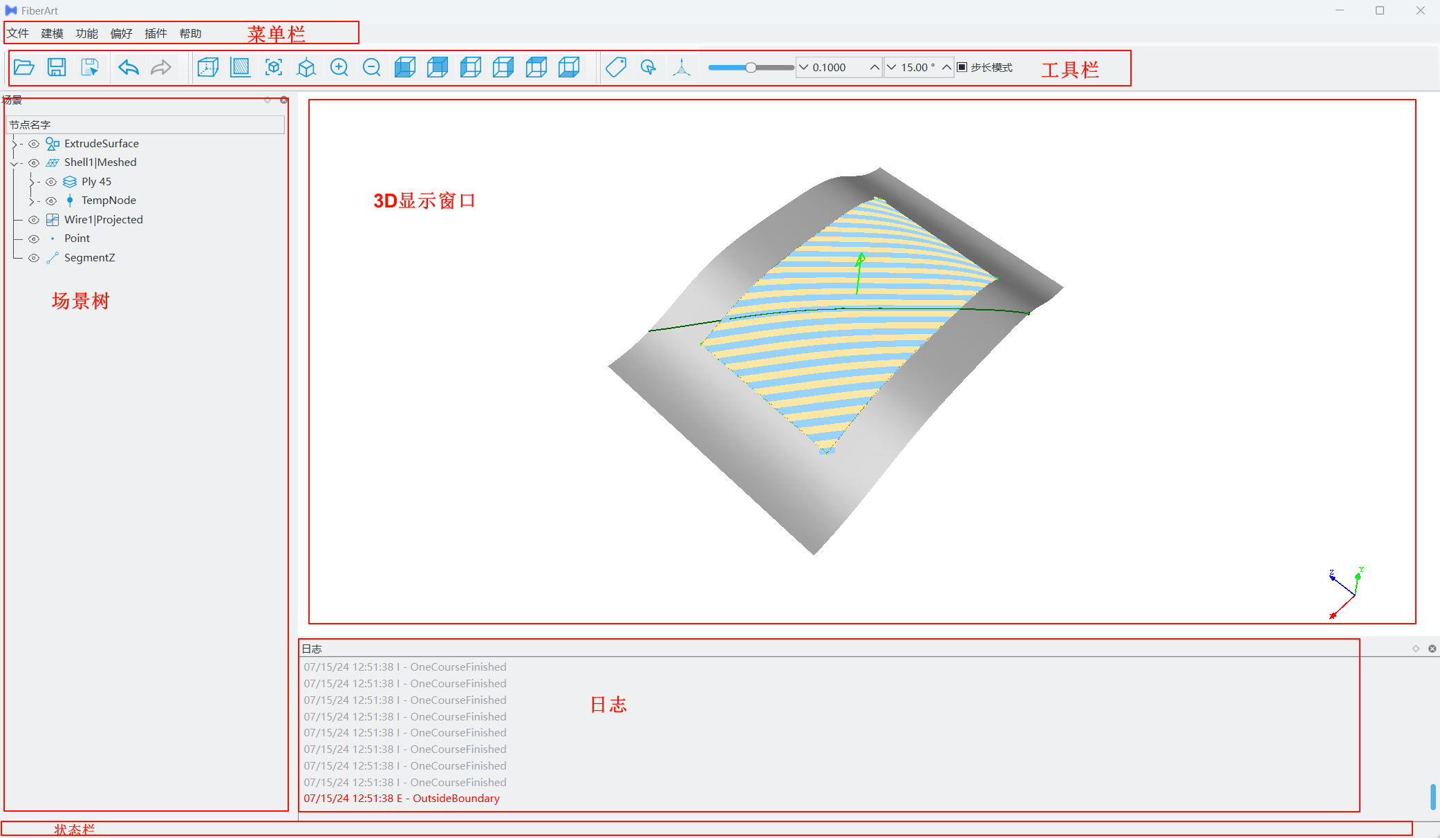Collapse the Shell1|Meshed tree node
The image size is (1440, 838).
tap(14, 163)
